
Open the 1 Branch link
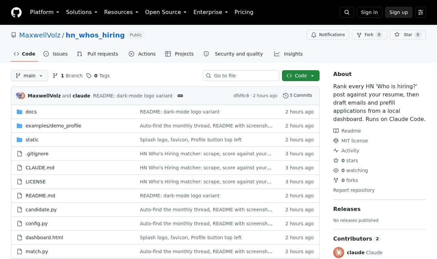click(x=68, y=76)
